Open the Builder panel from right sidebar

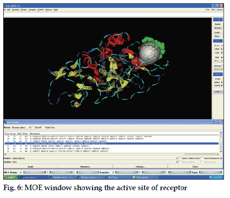pyautogui.click(x=218, y=24)
